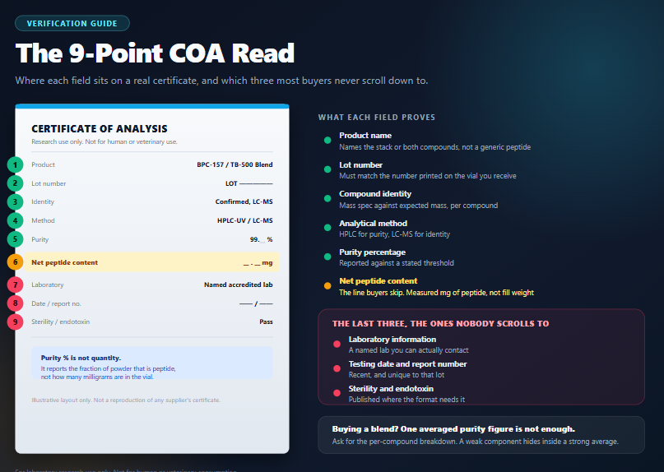This screenshot has height=472, width=664.
Task: Select the Compound identity heading
Action: pyautogui.click(x=375, y=194)
